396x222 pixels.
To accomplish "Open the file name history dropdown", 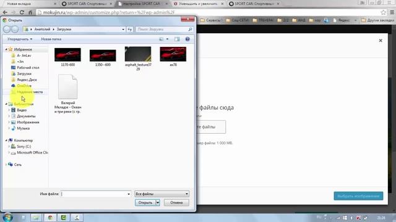I will [x=129, y=194].
